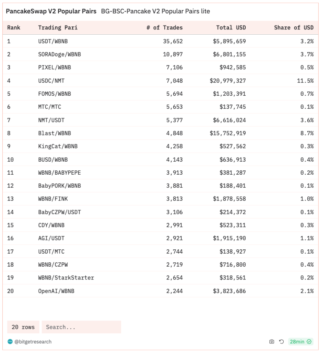
Task: Click the 20 rows counter
Action: (x=23, y=327)
